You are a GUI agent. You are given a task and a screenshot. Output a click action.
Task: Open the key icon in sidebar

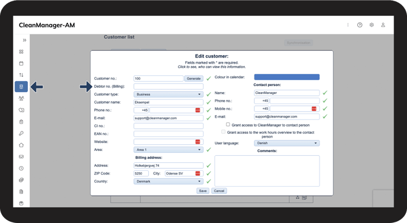(x=21, y=133)
